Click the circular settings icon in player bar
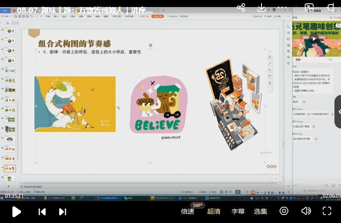341x223 pixels. (284, 211)
